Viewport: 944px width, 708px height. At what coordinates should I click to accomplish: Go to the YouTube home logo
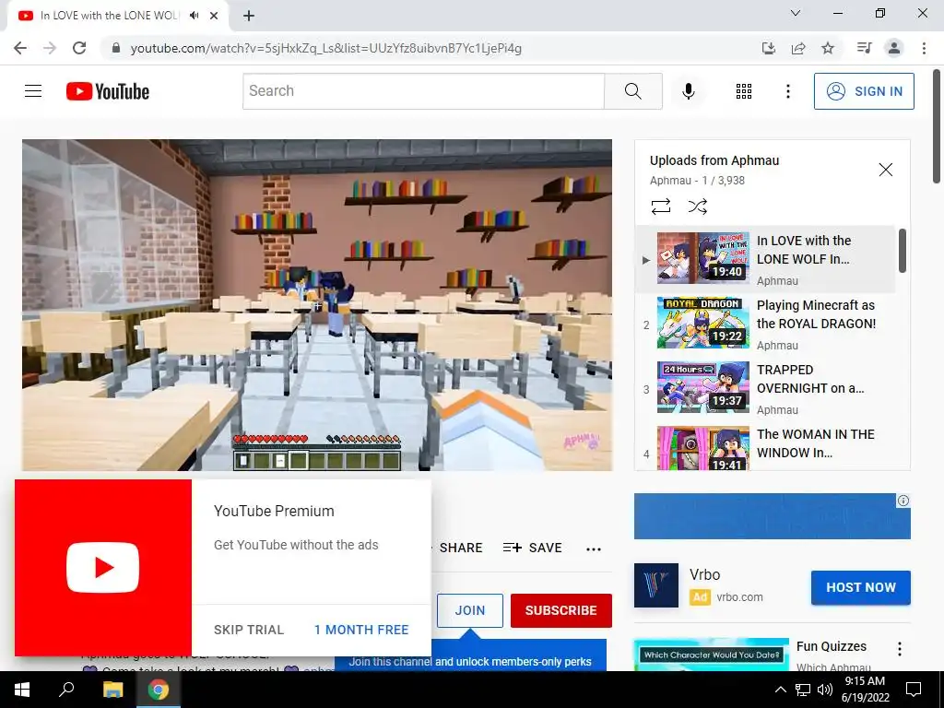(x=108, y=91)
